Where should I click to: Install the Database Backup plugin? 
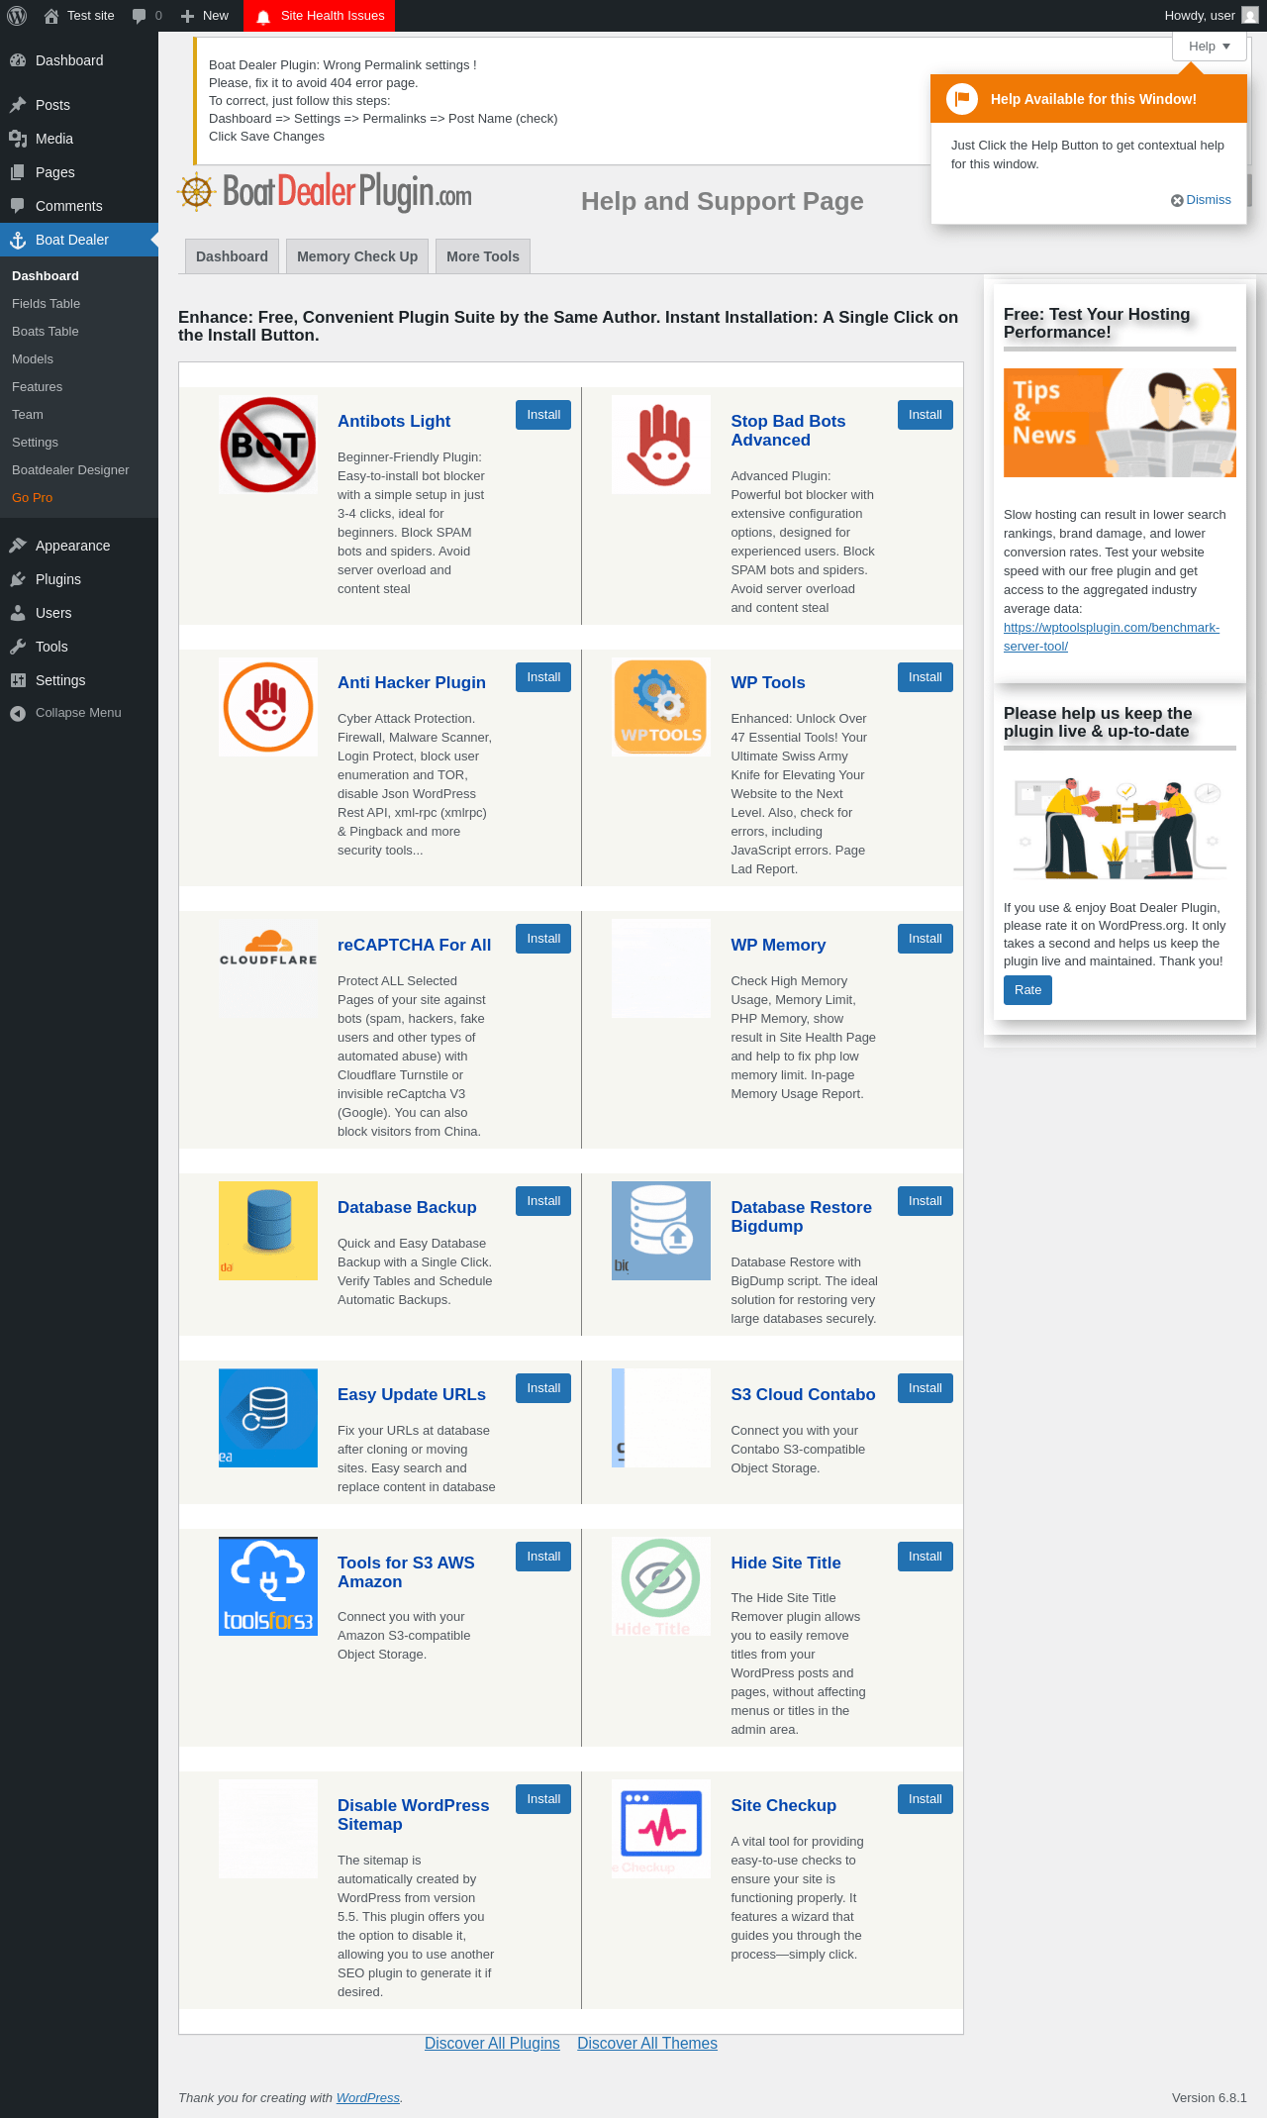tap(543, 1201)
